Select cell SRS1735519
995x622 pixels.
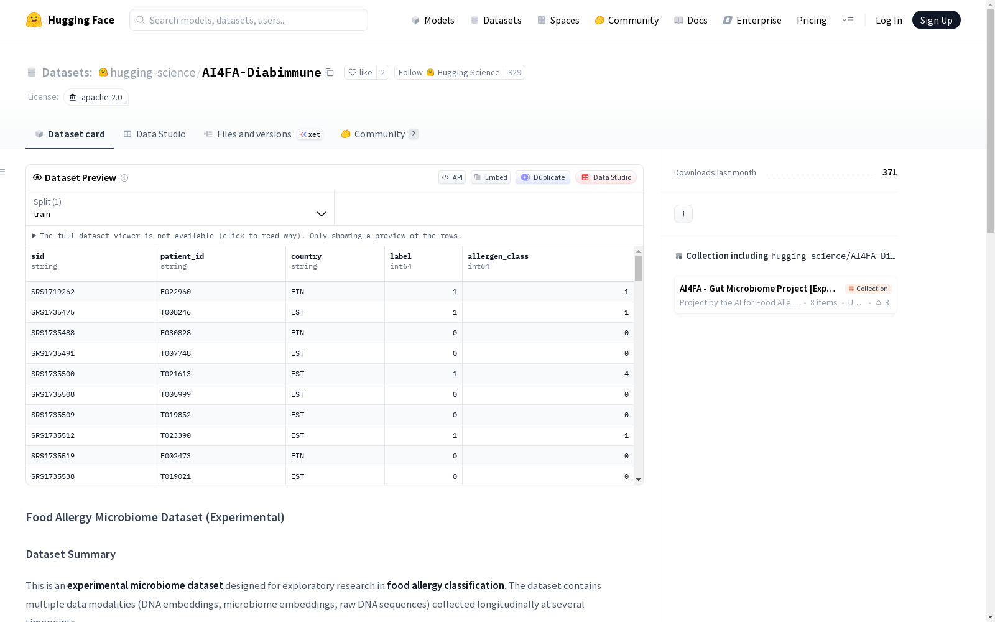(x=90, y=456)
